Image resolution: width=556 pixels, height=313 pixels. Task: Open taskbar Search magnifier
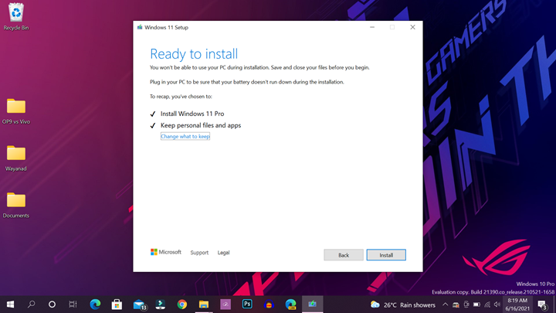pyautogui.click(x=31, y=304)
